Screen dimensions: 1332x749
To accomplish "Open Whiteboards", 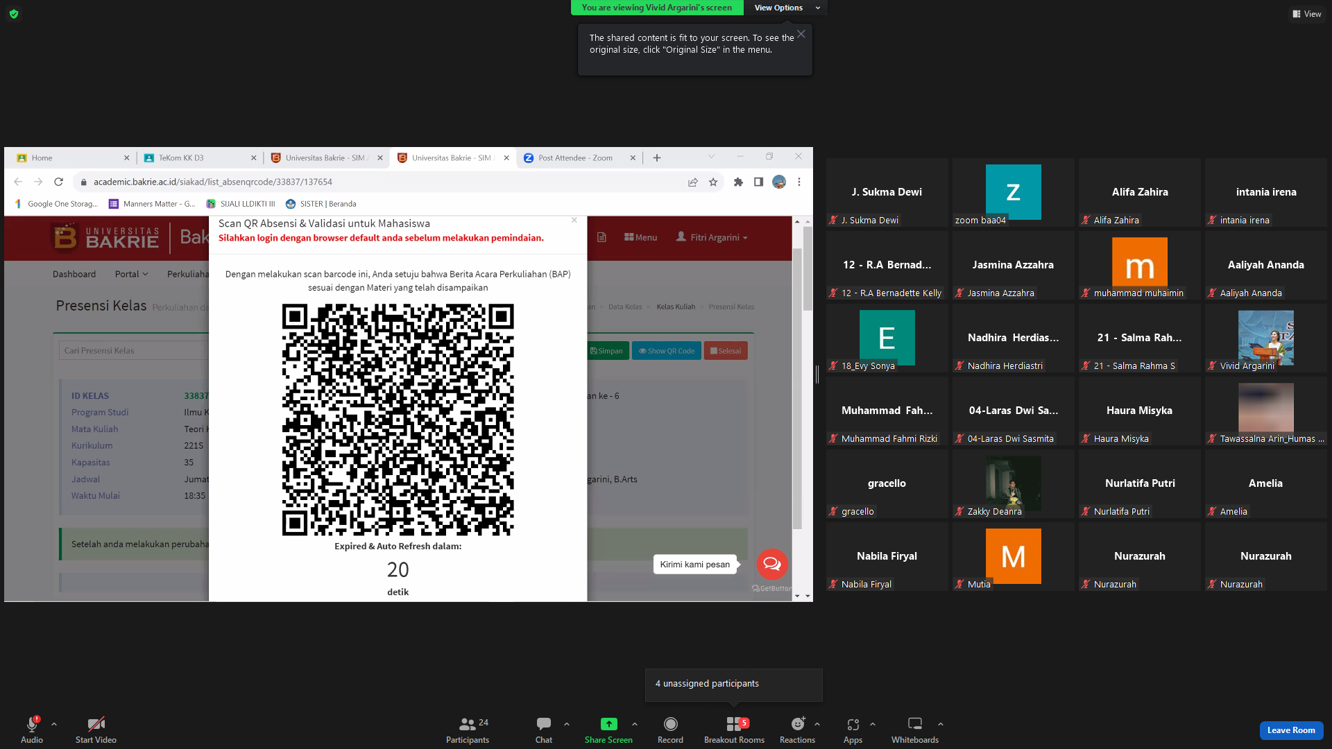I will click(x=915, y=730).
